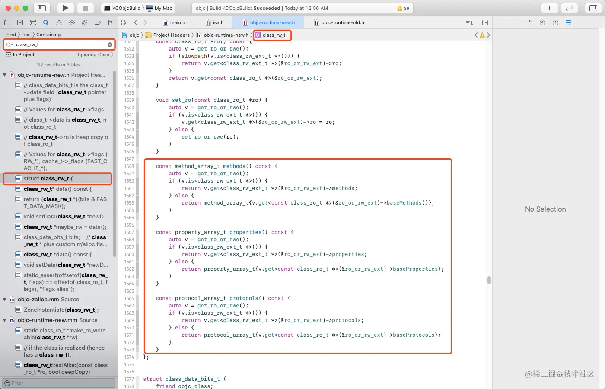Show the File inspector

[x=529, y=22]
